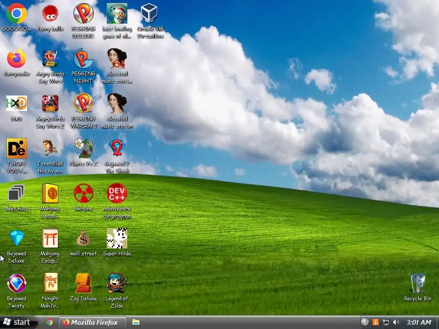Open the folder icon in the taskbar
Viewport: 439px width, 329px height.
click(136, 322)
